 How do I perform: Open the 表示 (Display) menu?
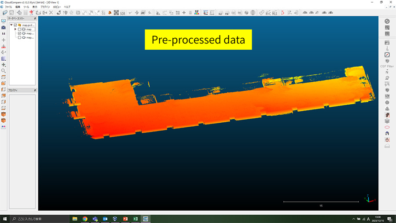pyautogui.click(x=35, y=7)
